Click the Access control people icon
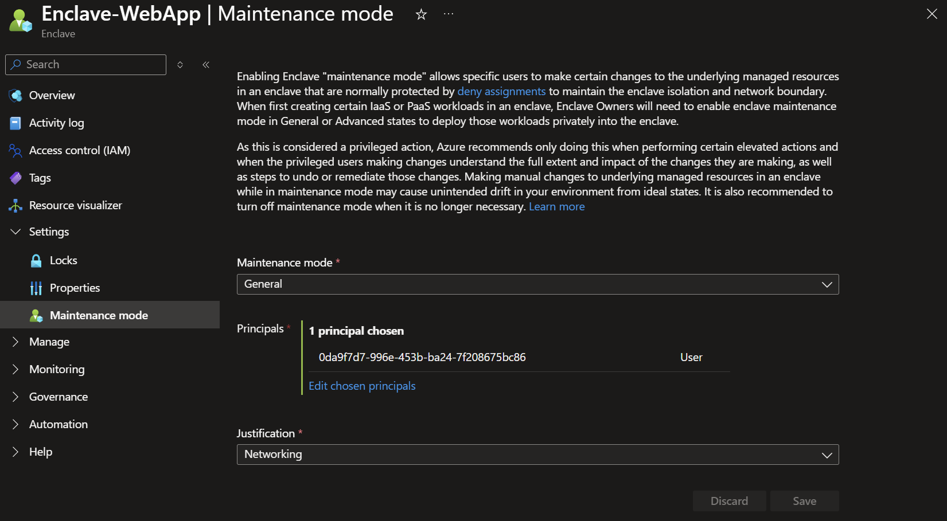 pos(15,150)
